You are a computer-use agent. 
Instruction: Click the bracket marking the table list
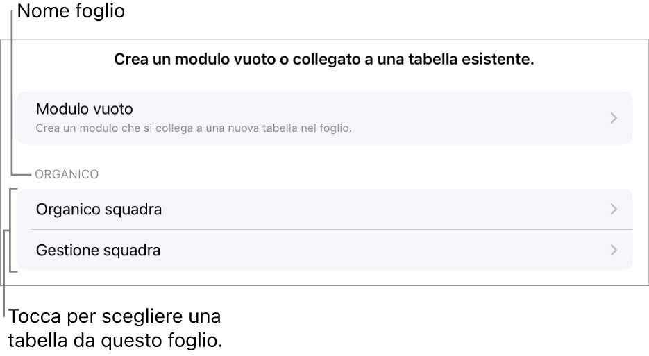(x=10, y=230)
